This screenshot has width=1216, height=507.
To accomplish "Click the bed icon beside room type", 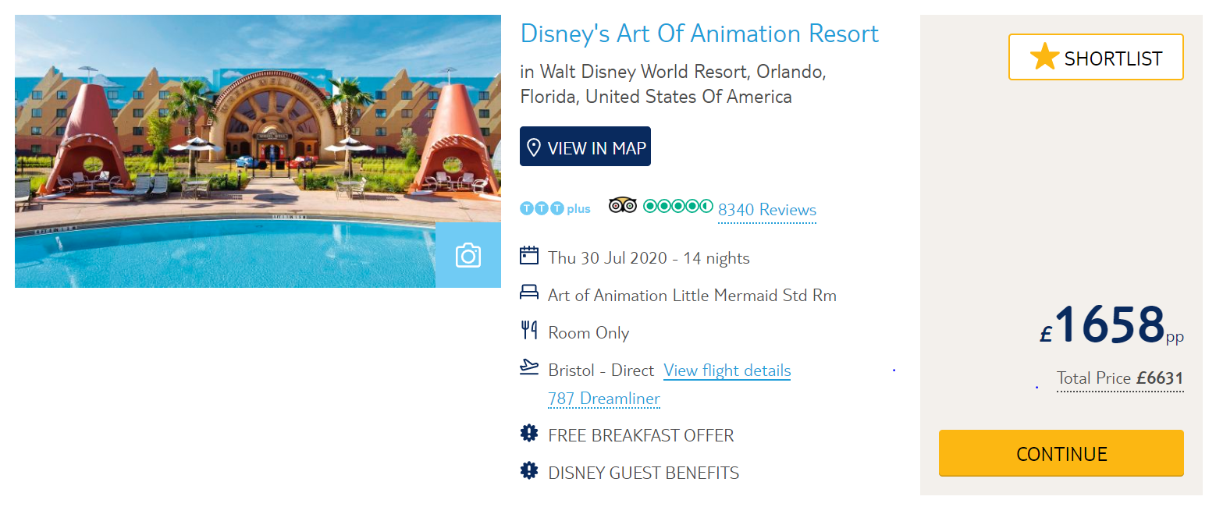I will [x=529, y=293].
